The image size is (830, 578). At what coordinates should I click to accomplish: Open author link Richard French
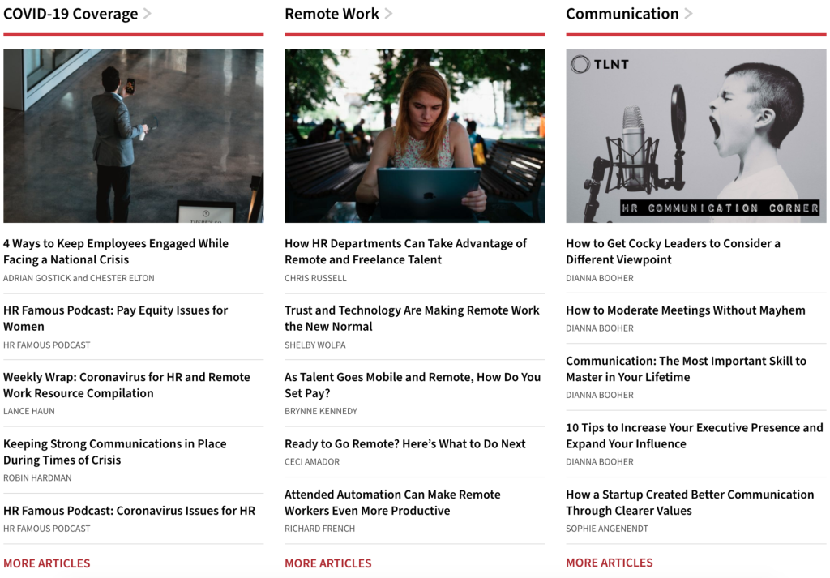[x=319, y=529]
